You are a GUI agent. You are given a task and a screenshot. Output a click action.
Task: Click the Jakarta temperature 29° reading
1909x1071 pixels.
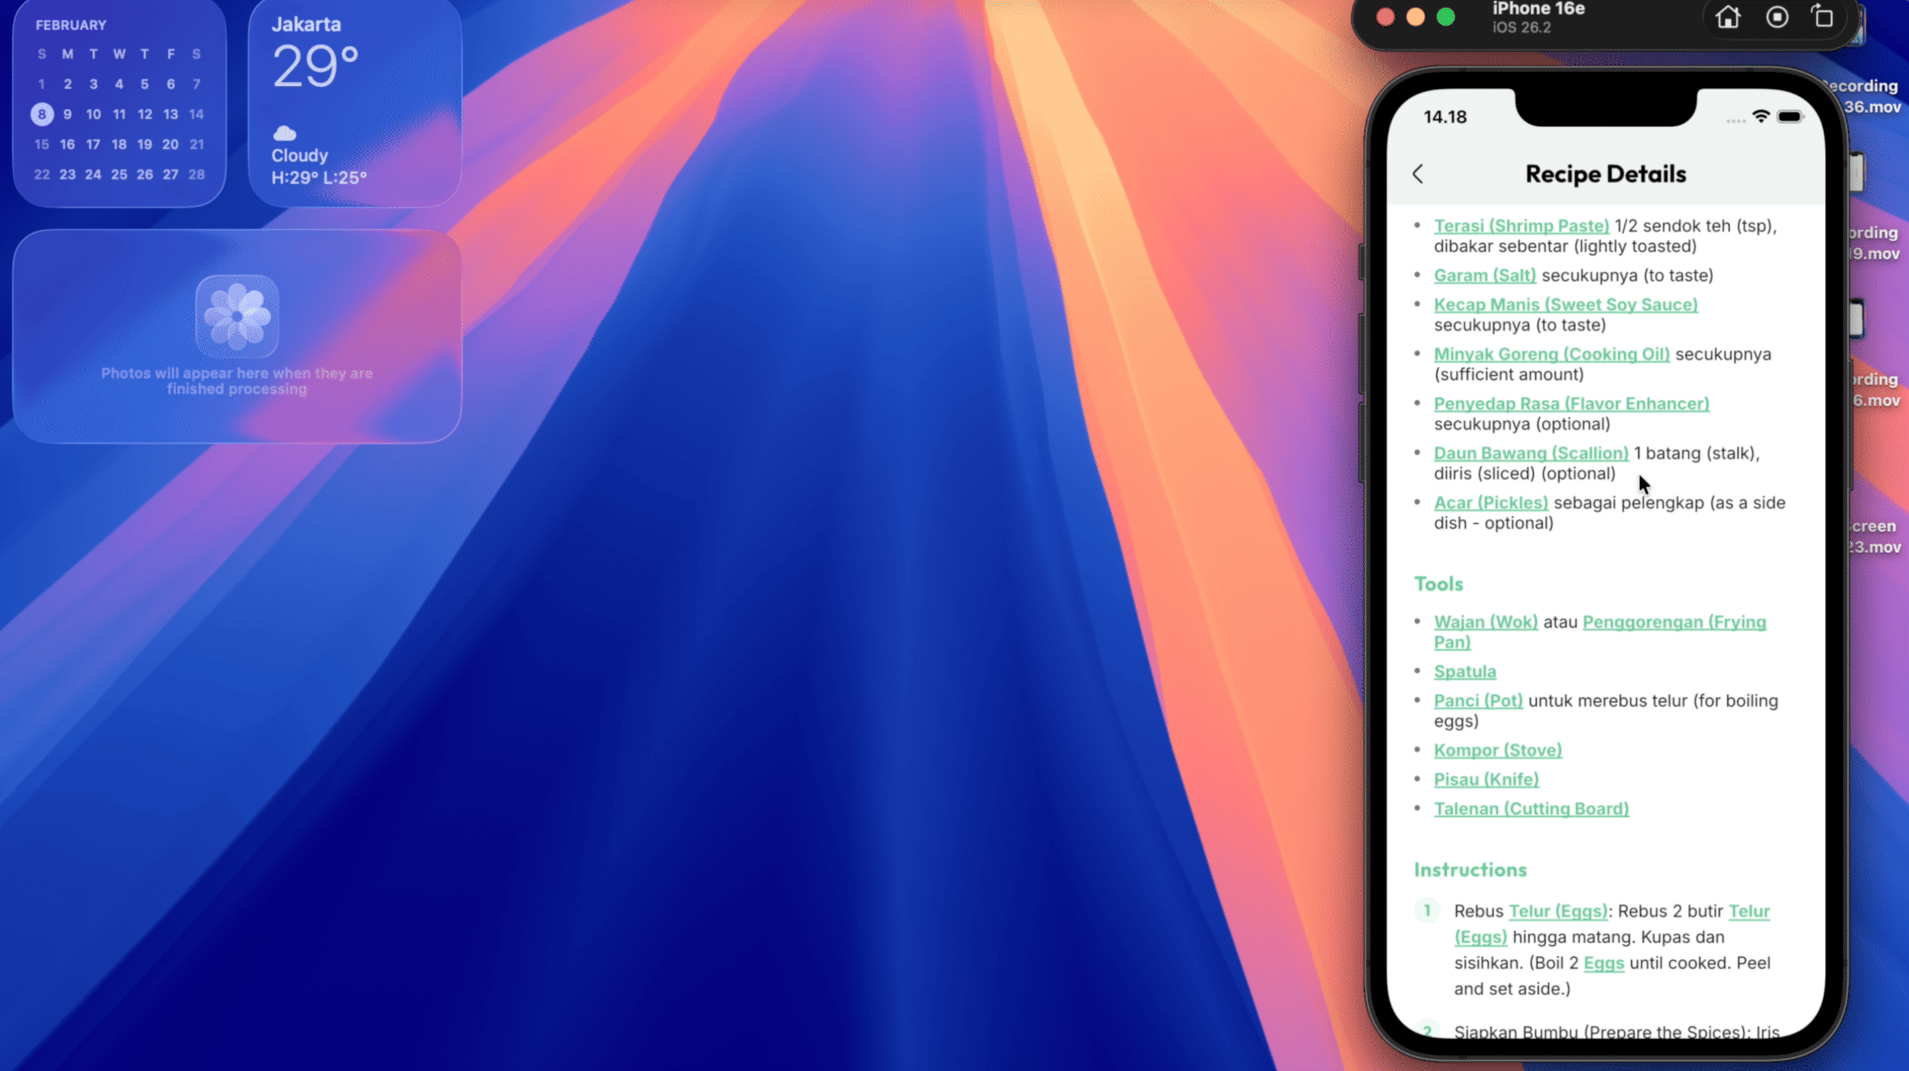click(x=316, y=67)
